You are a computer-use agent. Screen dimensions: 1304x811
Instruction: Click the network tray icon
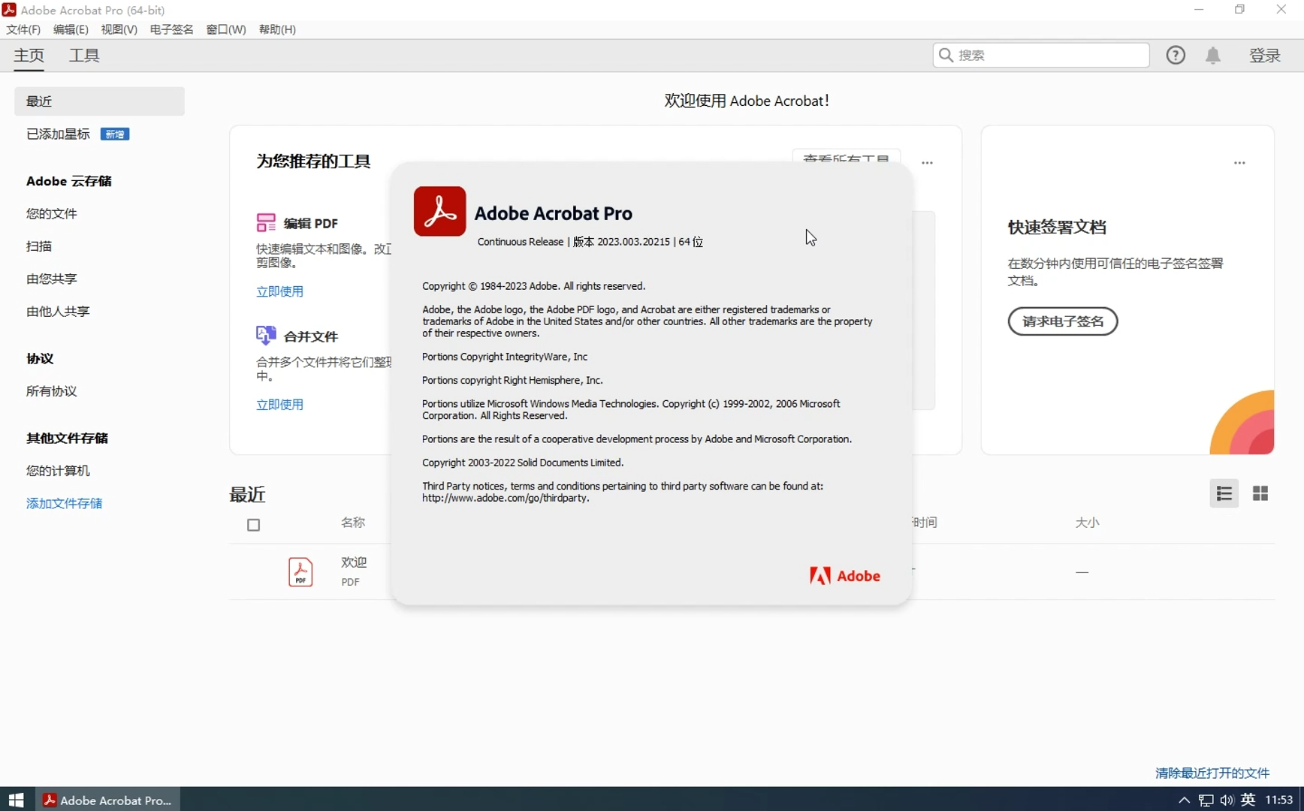tap(1206, 800)
